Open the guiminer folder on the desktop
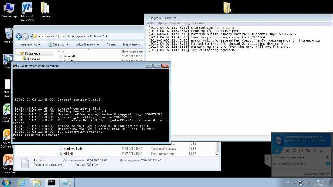333x187 pixels. (45, 10)
